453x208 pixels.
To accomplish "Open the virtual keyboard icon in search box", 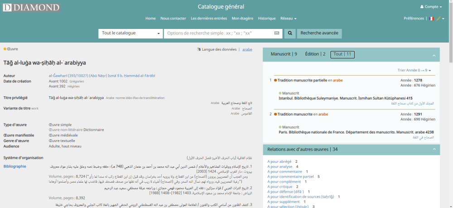I will pyautogui.click(x=277, y=33).
